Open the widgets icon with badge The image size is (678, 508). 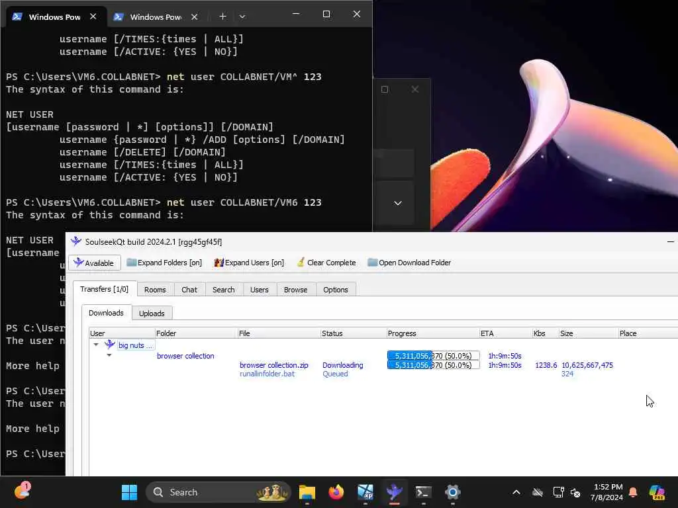click(22, 491)
